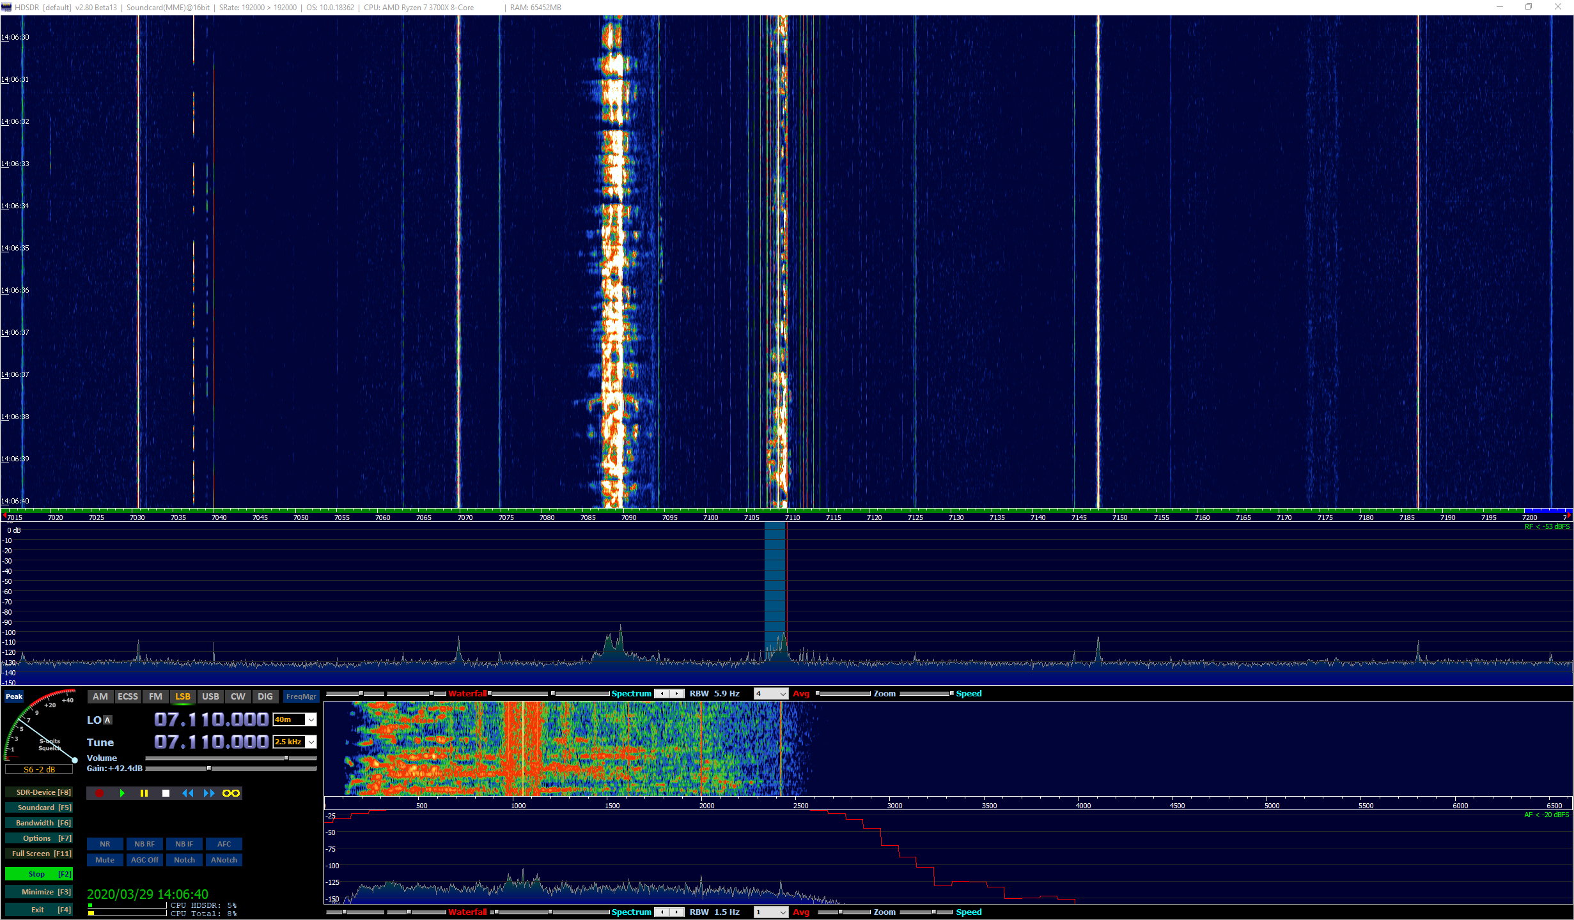Click the Peak meter indicator

(13, 696)
